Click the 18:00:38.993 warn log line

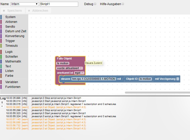tap(46, 107)
